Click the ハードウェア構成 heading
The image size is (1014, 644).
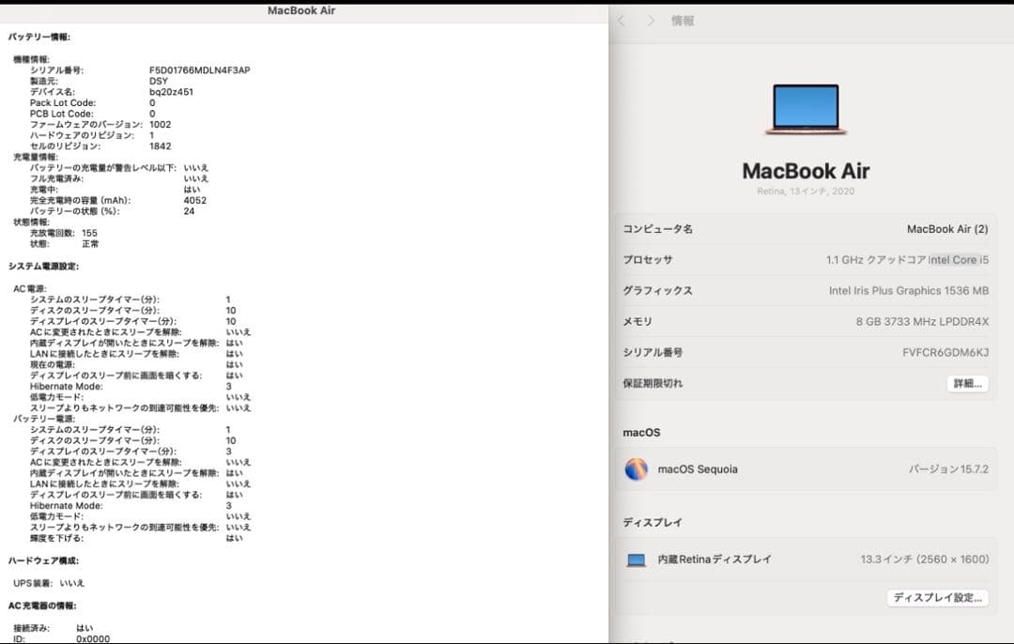(43, 560)
